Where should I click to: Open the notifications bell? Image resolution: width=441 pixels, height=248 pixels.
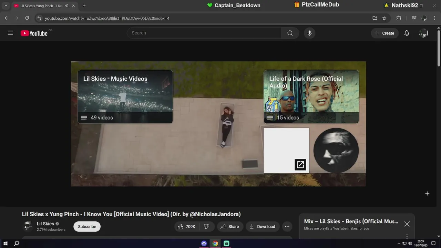point(407,33)
